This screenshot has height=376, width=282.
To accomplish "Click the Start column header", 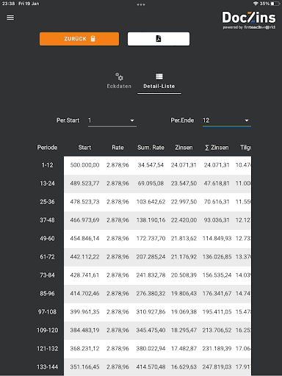I will tap(84, 148).
